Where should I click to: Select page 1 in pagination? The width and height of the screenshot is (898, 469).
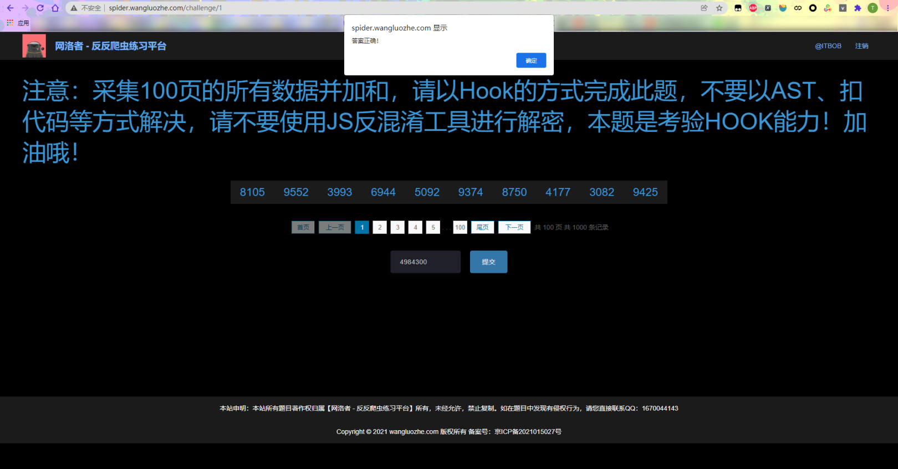pyautogui.click(x=362, y=227)
